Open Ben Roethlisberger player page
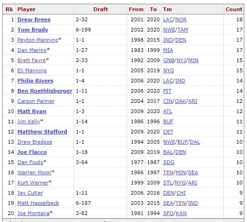Screen dimensions: 247x222 click(45, 91)
